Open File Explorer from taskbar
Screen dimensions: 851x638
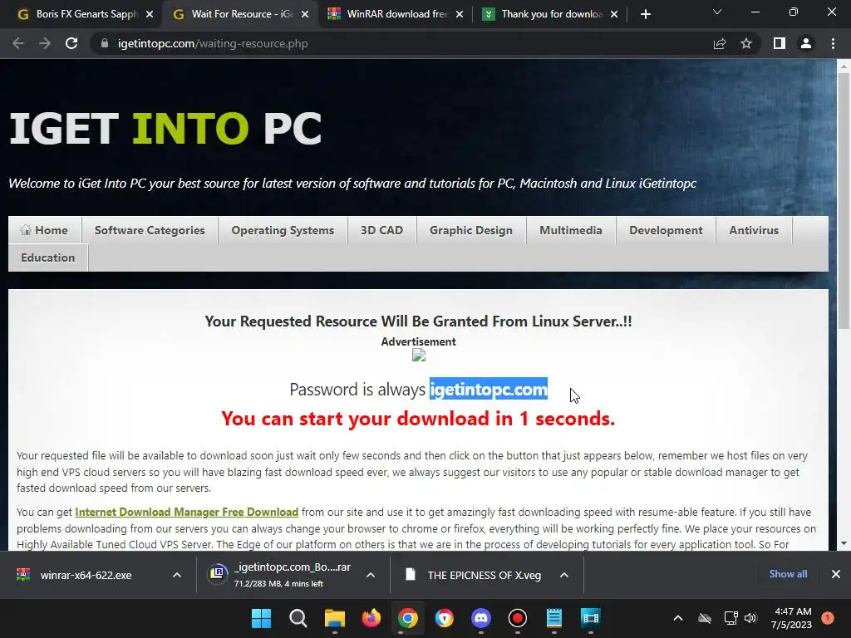(x=334, y=618)
